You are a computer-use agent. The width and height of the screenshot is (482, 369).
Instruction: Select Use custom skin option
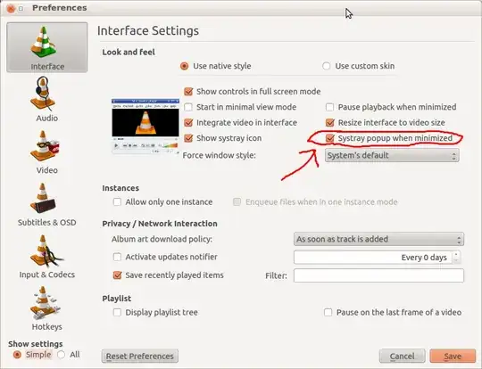[x=326, y=66]
